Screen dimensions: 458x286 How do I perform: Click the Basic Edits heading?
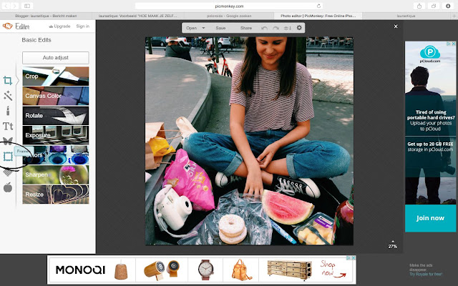(36, 40)
